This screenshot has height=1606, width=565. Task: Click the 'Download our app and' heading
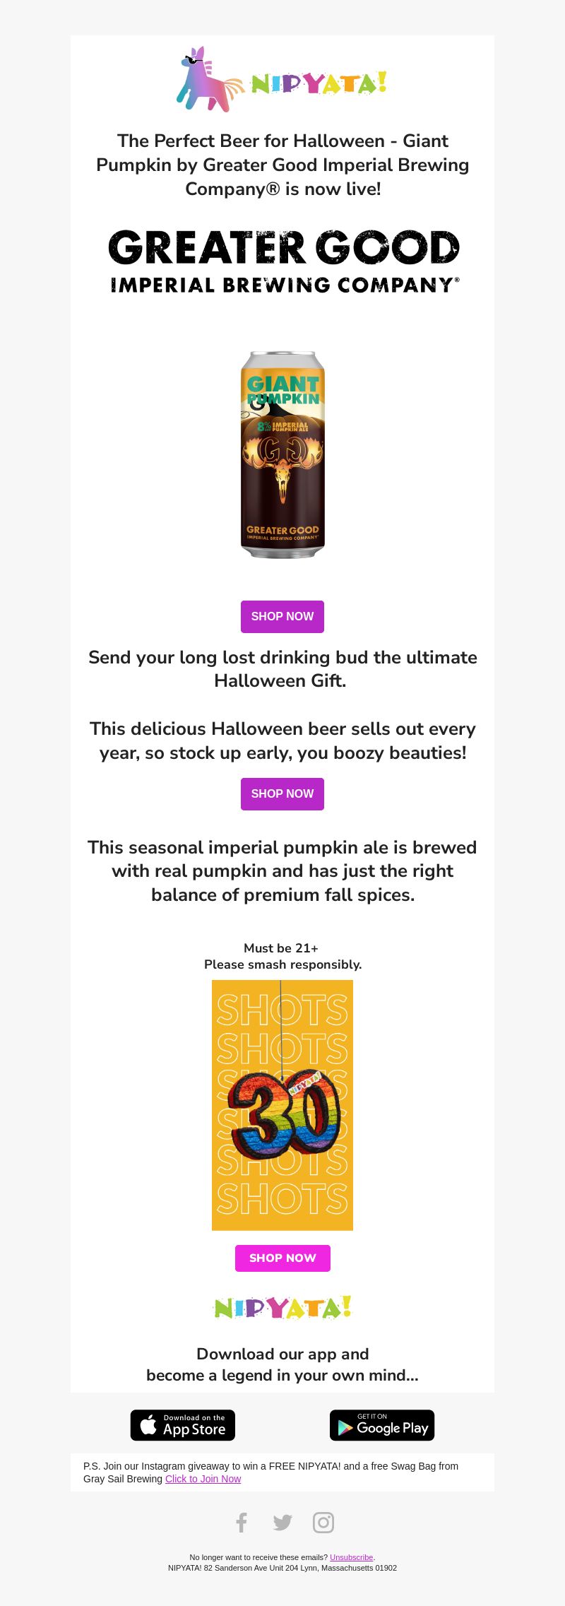click(x=282, y=1354)
